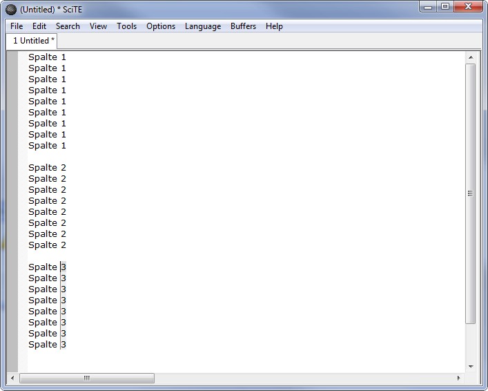Click the last 'Spalte 2' line in editor
This screenshot has height=391, width=488.
(x=47, y=245)
